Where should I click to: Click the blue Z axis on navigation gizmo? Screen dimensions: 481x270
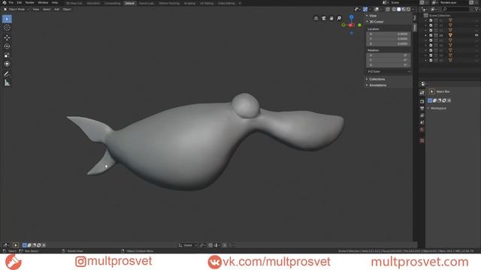pos(352,17)
